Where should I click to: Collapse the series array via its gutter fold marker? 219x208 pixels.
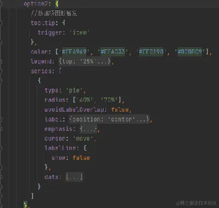[1, 71]
